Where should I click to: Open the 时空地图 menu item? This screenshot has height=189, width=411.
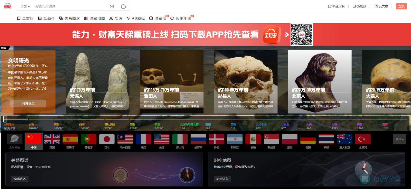pyautogui.click(x=95, y=18)
